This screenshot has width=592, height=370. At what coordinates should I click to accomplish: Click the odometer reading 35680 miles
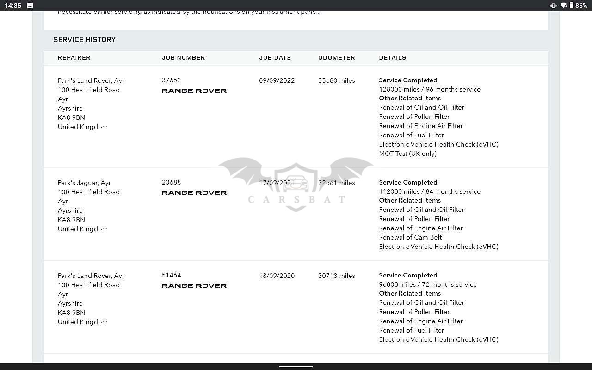point(336,80)
